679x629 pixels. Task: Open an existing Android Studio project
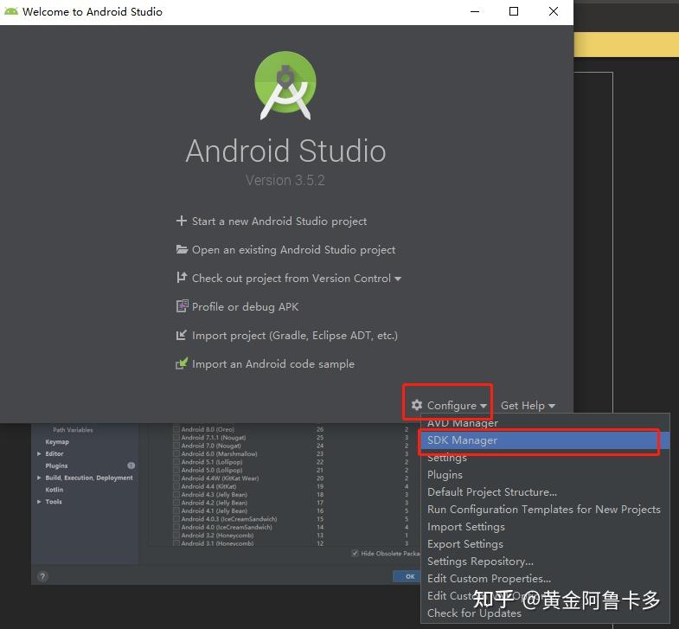coord(293,249)
